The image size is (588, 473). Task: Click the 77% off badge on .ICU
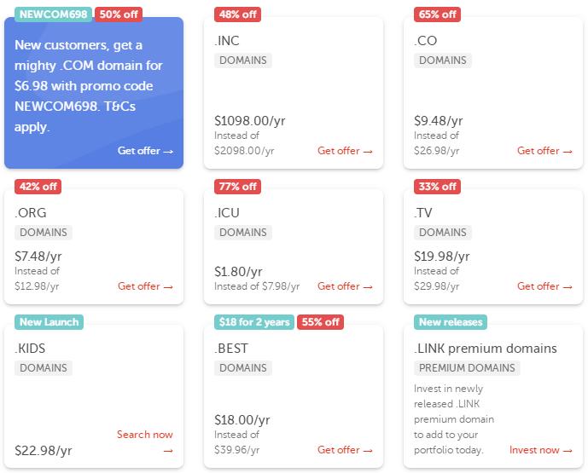238,186
